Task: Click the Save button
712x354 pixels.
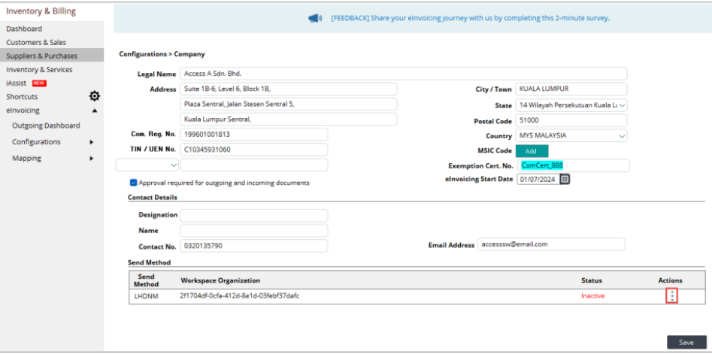Action: (686, 342)
